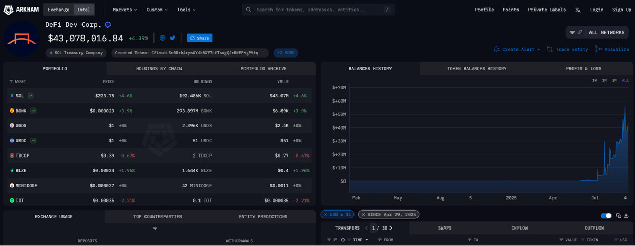Click the Trace Entity icon
This screenshot has height=246, width=635.
(550, 49)
